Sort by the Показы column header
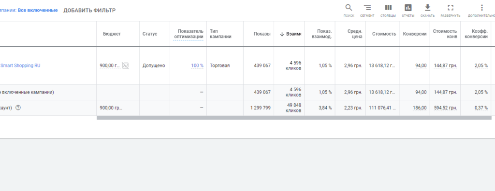The image size is (495, 191). click(x=262, y=34)
